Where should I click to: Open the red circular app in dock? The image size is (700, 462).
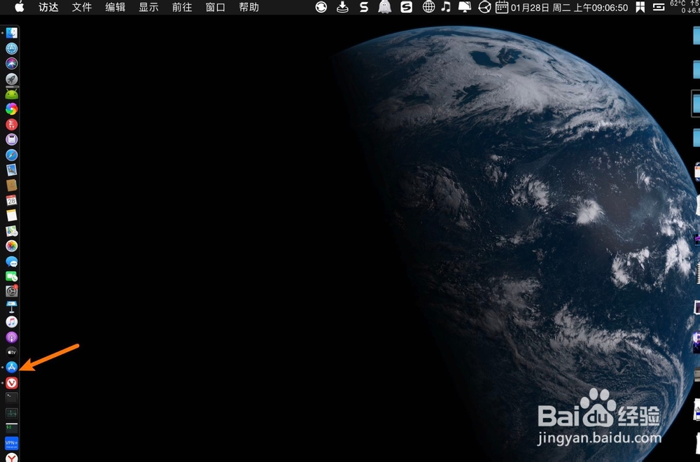point(12,124)
